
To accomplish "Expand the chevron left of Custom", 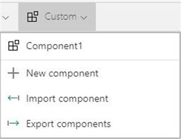I will 6,18.
